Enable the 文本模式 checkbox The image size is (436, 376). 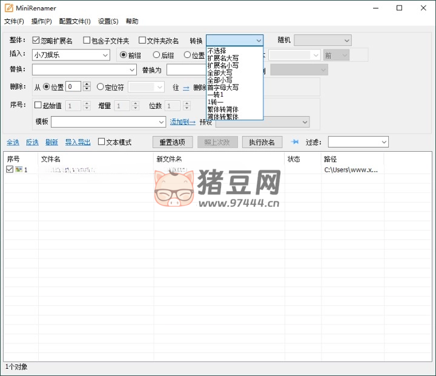tap(102, 142)
